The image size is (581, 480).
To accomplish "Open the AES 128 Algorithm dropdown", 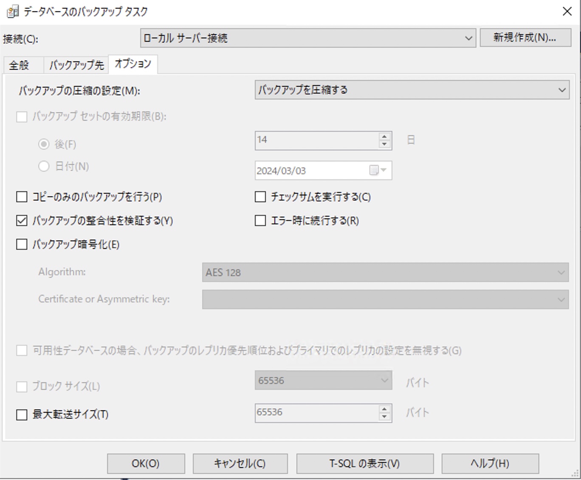I will coord(385,272).
